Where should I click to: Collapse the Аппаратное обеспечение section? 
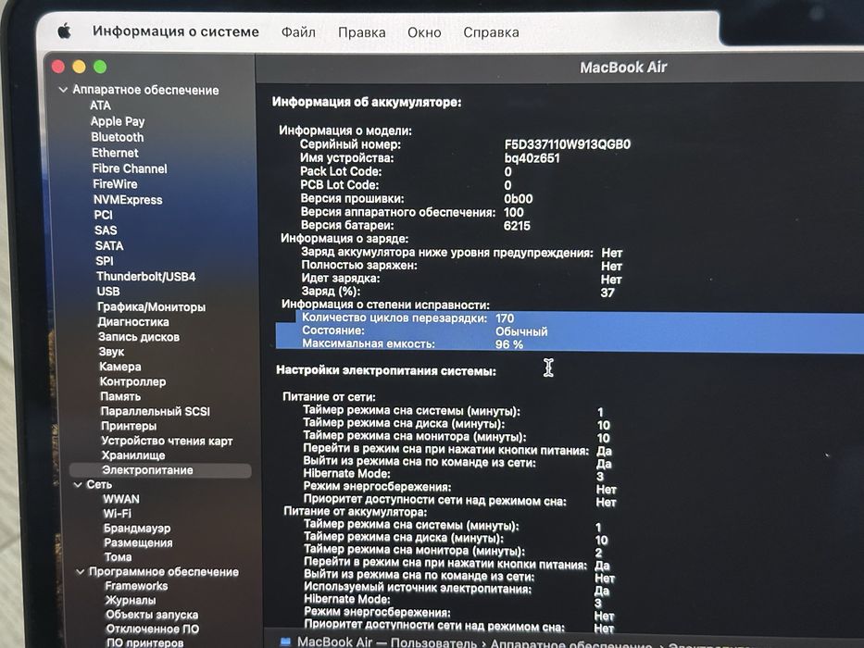[63, 89]
